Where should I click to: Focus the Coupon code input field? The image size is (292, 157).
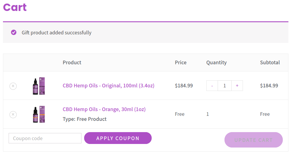coord(45,138)
